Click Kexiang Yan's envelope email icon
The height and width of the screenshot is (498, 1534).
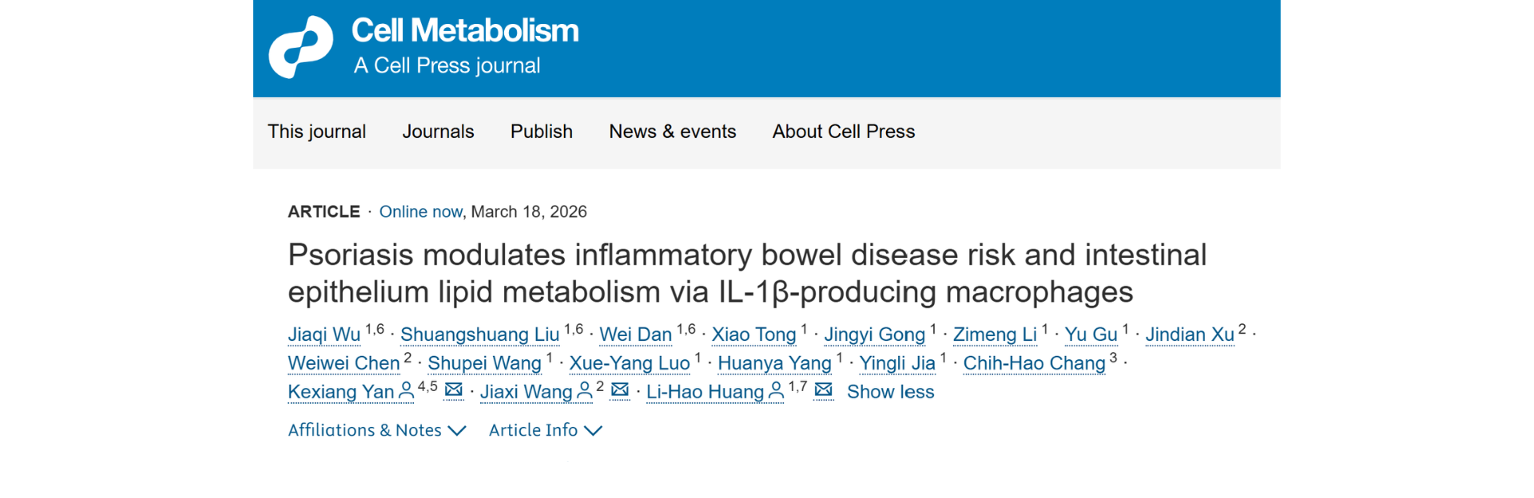point(454,390)
